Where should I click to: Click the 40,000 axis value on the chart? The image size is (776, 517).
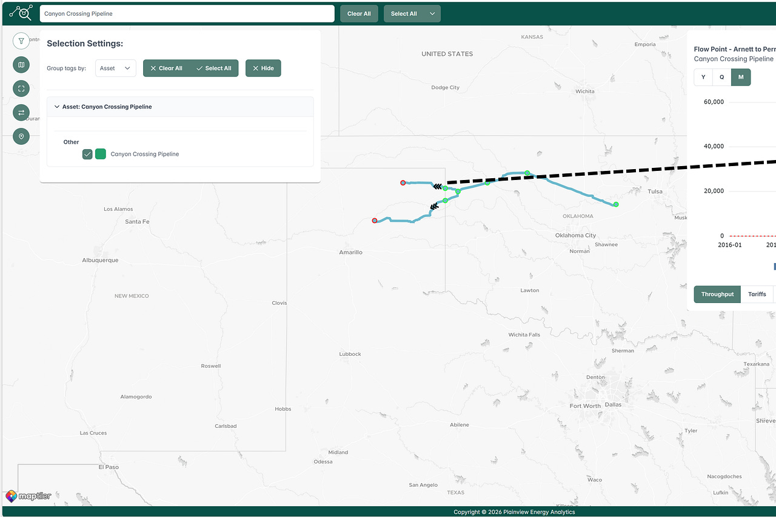point(714,146)
